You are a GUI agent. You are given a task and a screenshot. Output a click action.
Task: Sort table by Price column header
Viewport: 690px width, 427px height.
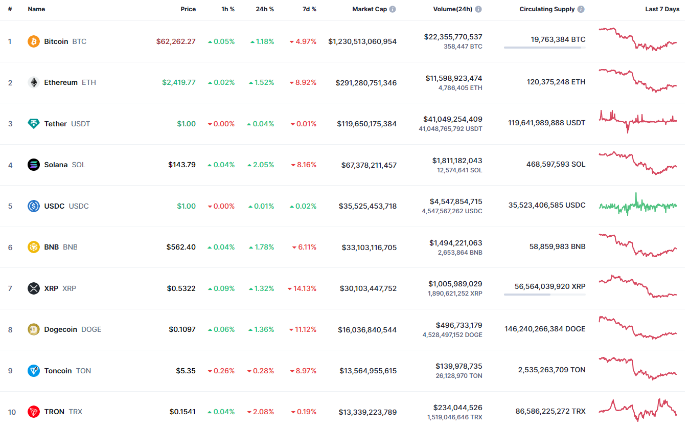pos(188,9)
